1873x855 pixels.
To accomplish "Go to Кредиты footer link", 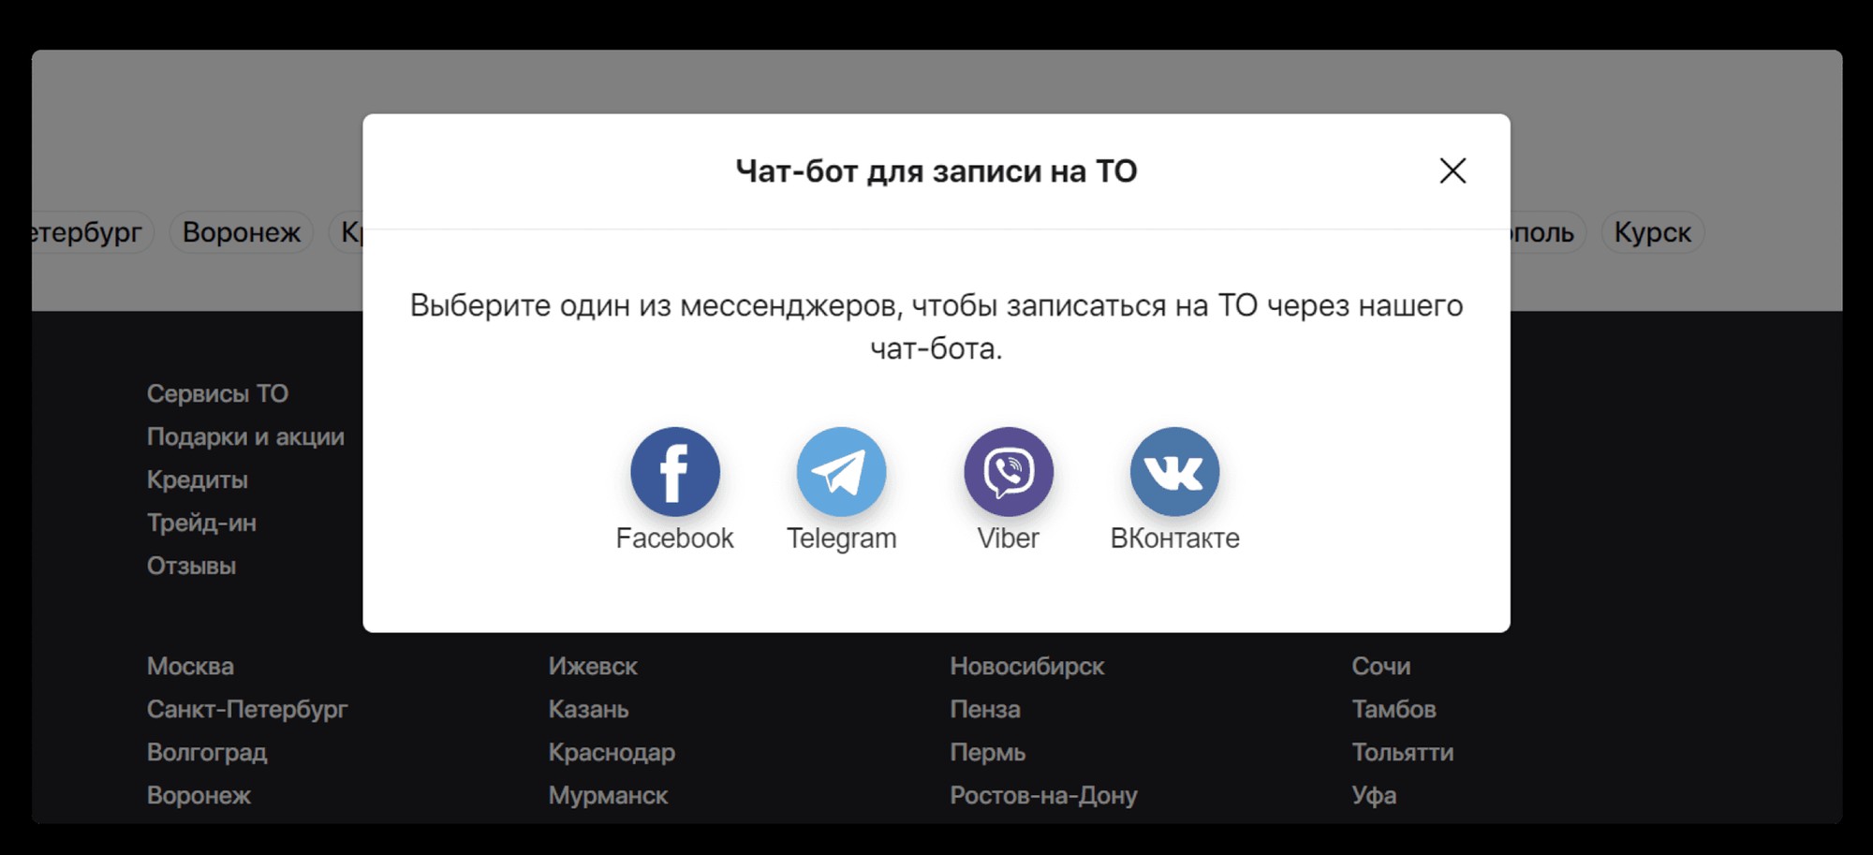I will click(x=197, y=479).
